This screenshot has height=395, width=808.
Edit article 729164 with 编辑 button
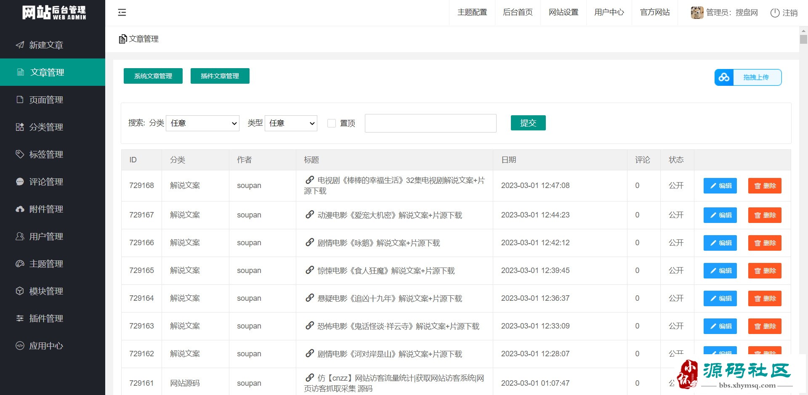tap(720, 299)
